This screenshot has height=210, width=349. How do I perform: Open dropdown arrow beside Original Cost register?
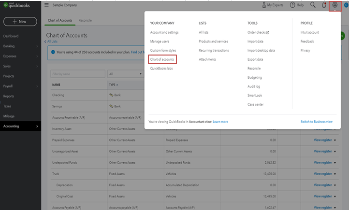(x=335, y=196)
